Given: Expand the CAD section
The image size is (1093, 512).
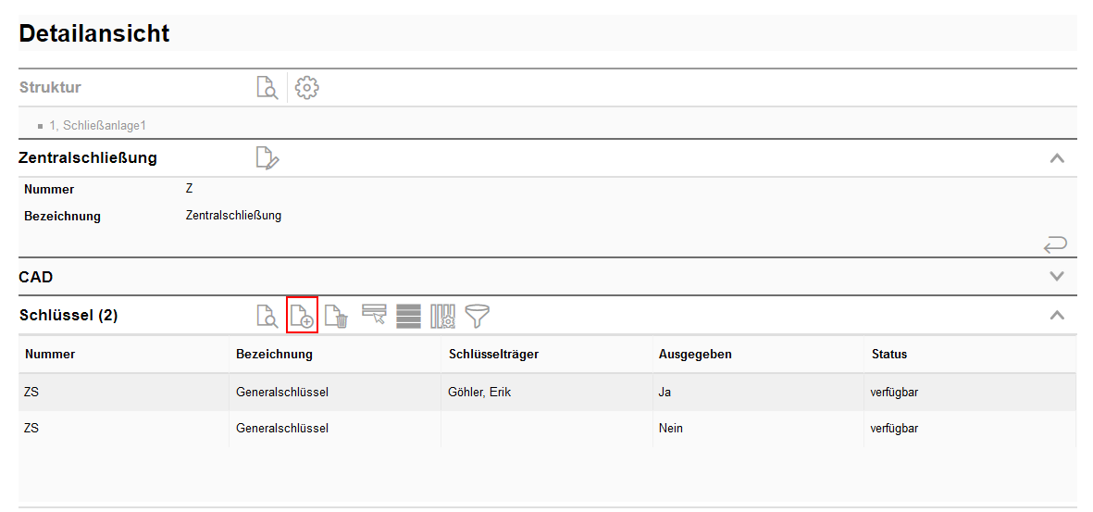Looking at the screenshot, I should (x=1057, y=276).
